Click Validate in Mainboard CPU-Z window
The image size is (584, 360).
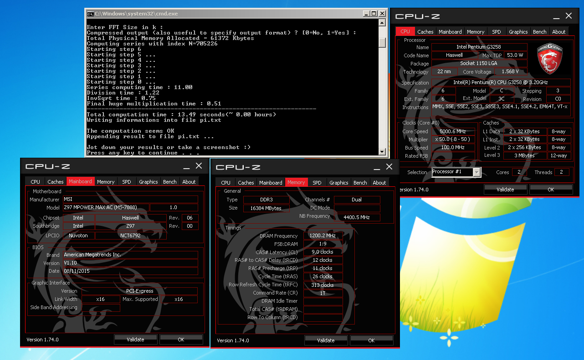click(135, 340)
